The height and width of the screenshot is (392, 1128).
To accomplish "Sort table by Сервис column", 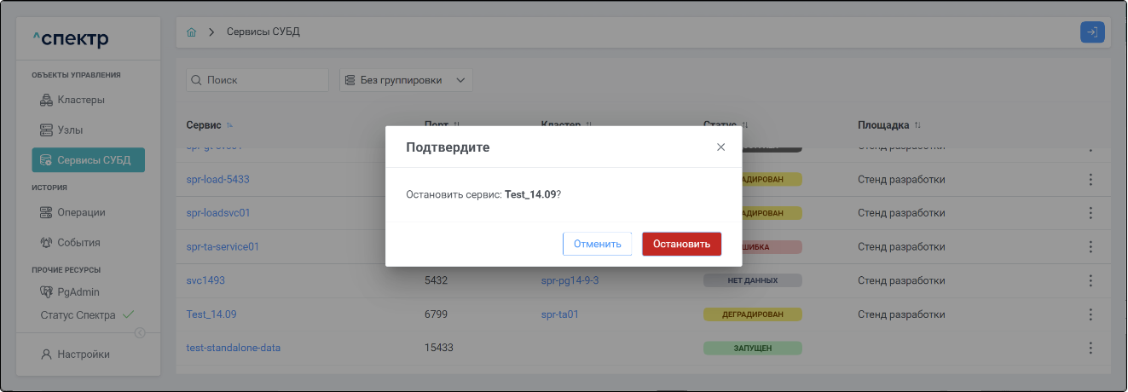I will click(229, 125).
